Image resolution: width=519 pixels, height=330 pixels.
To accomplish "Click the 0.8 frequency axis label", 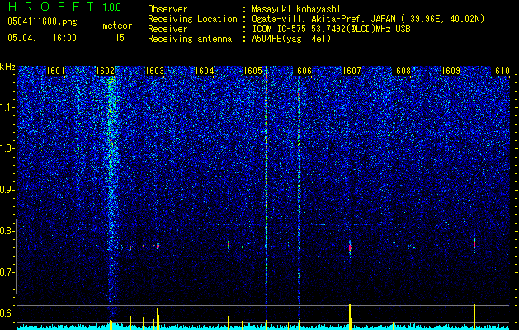I will pos(7,231).
